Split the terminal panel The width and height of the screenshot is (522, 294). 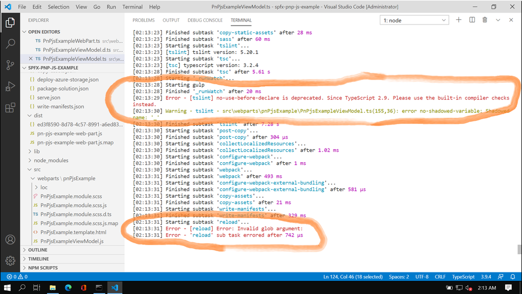(x=472, y=20)
